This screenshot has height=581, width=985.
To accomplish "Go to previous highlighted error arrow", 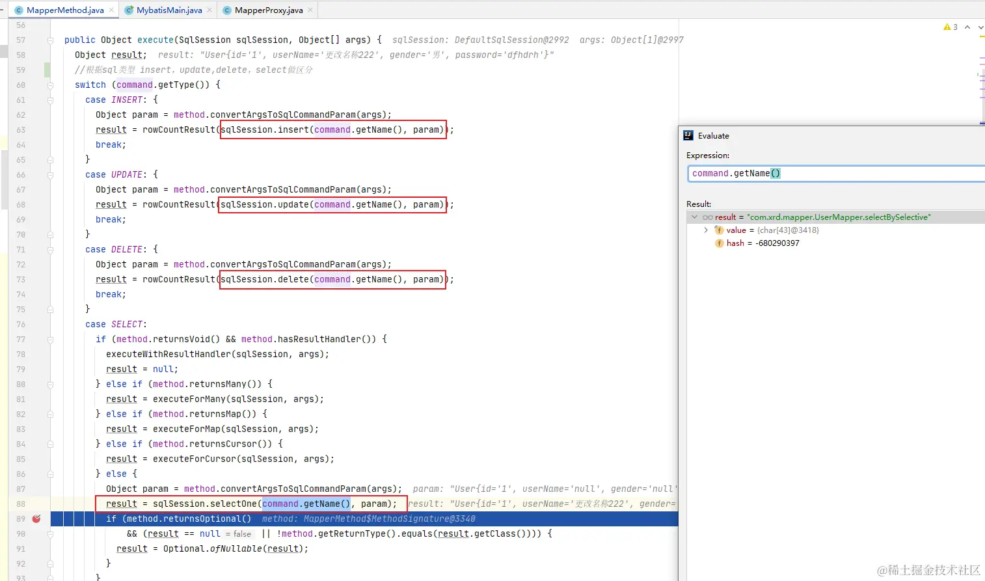I will coord(967,27).
